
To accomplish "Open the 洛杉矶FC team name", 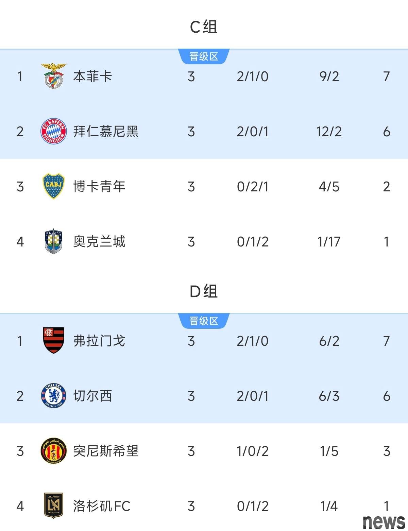I will coord(102,506).
